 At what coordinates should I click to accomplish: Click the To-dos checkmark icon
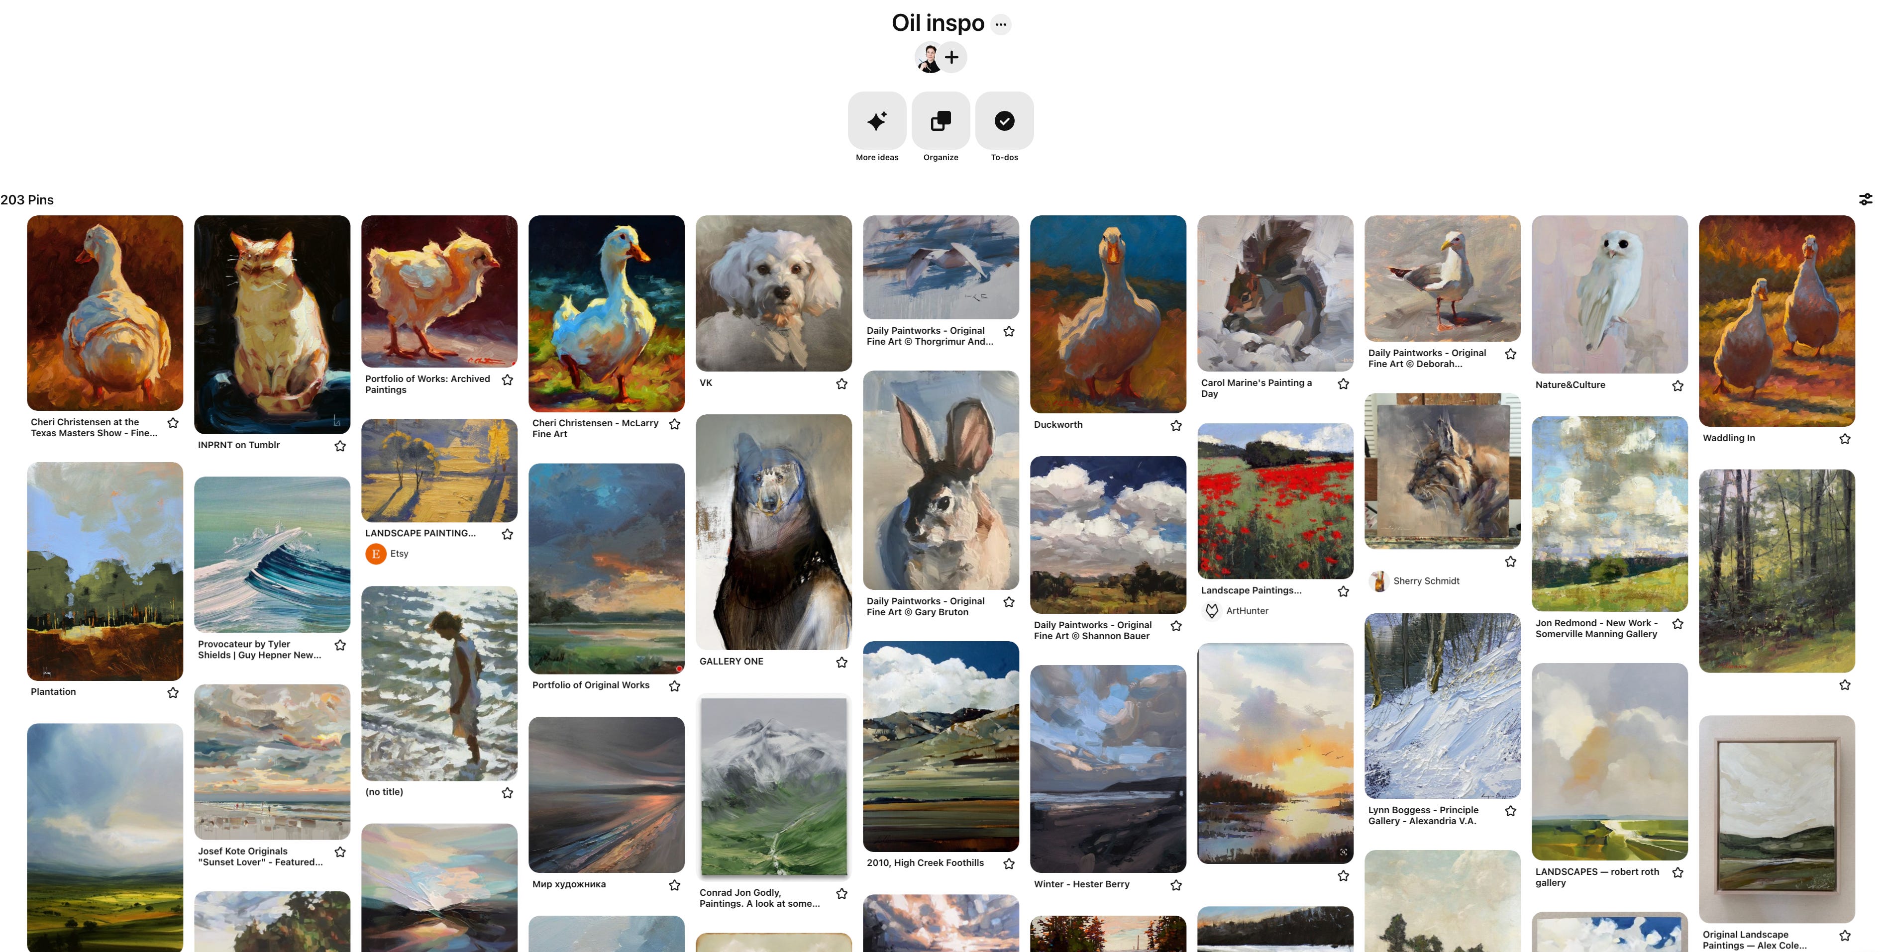pos(1003,120)
